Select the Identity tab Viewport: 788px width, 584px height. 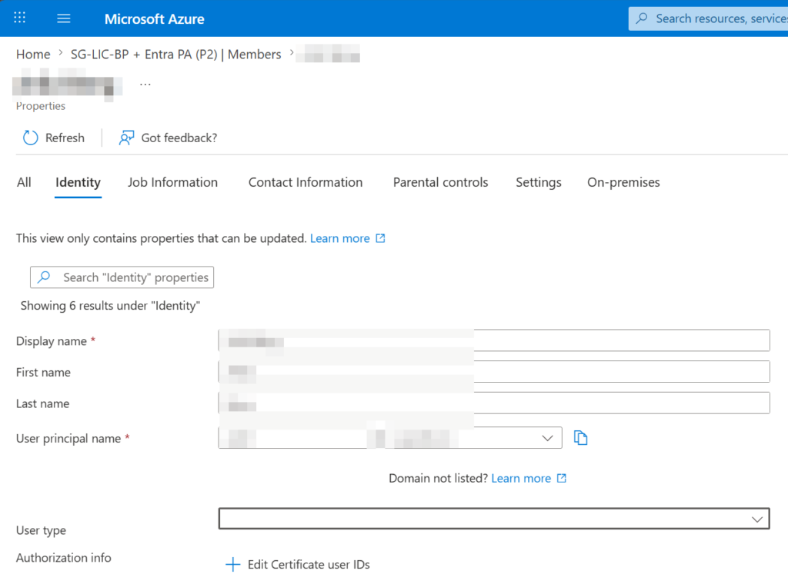[x=78, y=182]
